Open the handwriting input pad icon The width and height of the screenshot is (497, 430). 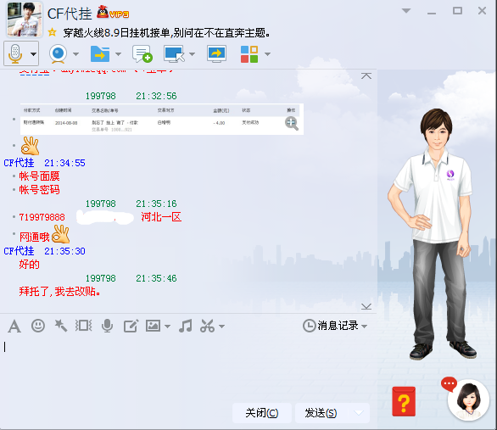[x=131, y=326]
